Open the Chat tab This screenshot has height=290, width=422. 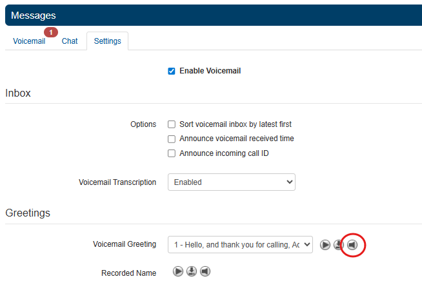70,41
